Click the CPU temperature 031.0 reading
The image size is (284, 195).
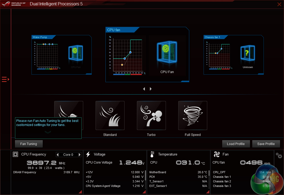coord(191,162)
